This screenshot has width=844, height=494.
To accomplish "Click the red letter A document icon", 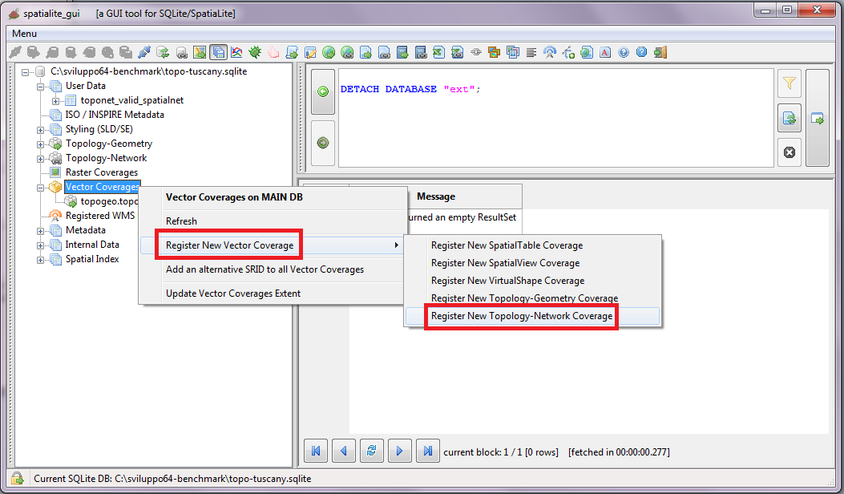I will tap(605, 52).
